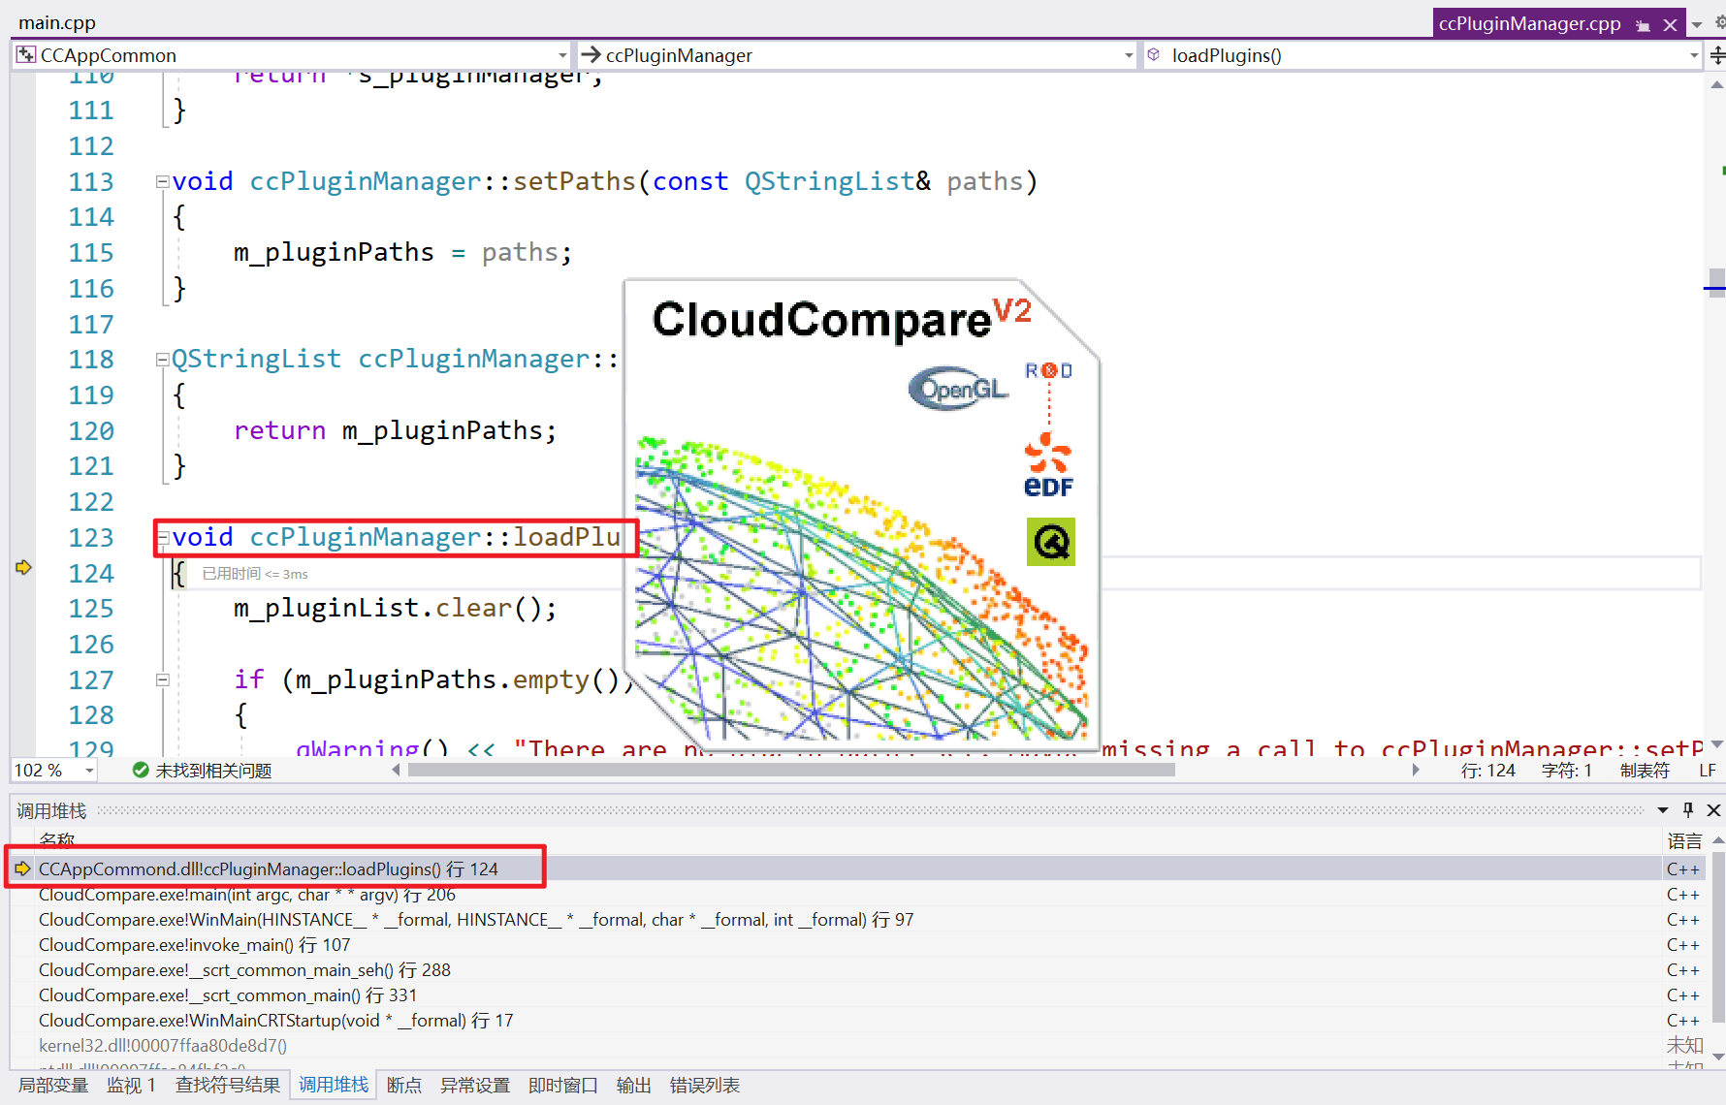Screen dimensions: 1726x1105
Task: Collapse the loadPlugins function at line 123
Action: click(163, 537)
